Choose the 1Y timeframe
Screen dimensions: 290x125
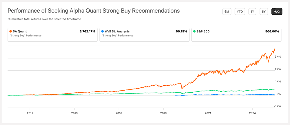253,12
